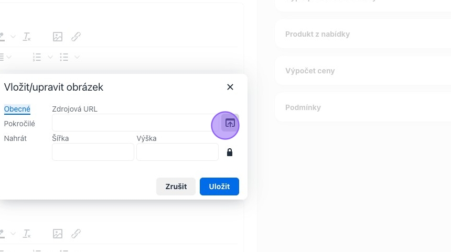Click the insert link icon in upper toolbar
The width and height of the screenshot is (451, 252).
[76, 37]
